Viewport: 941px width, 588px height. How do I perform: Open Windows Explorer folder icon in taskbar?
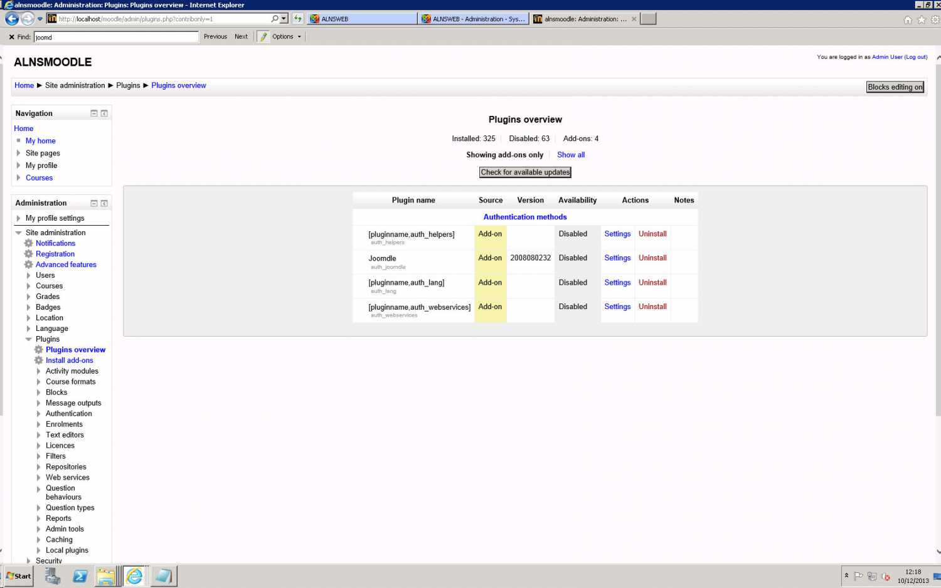(106, 576)
